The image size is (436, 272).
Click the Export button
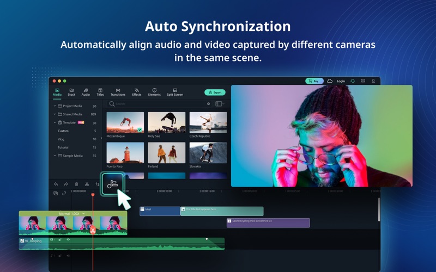pos(215,92)
